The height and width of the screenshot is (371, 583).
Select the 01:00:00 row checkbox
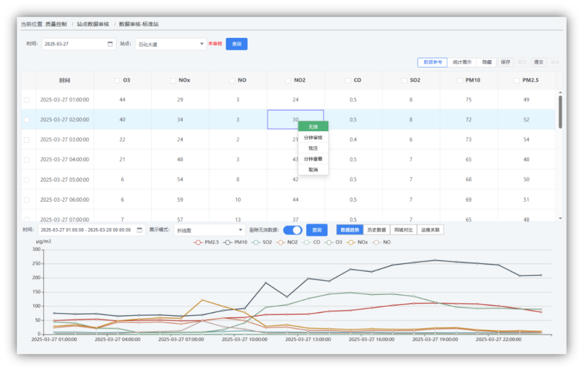pyautogui.click(x=27, y=100)
